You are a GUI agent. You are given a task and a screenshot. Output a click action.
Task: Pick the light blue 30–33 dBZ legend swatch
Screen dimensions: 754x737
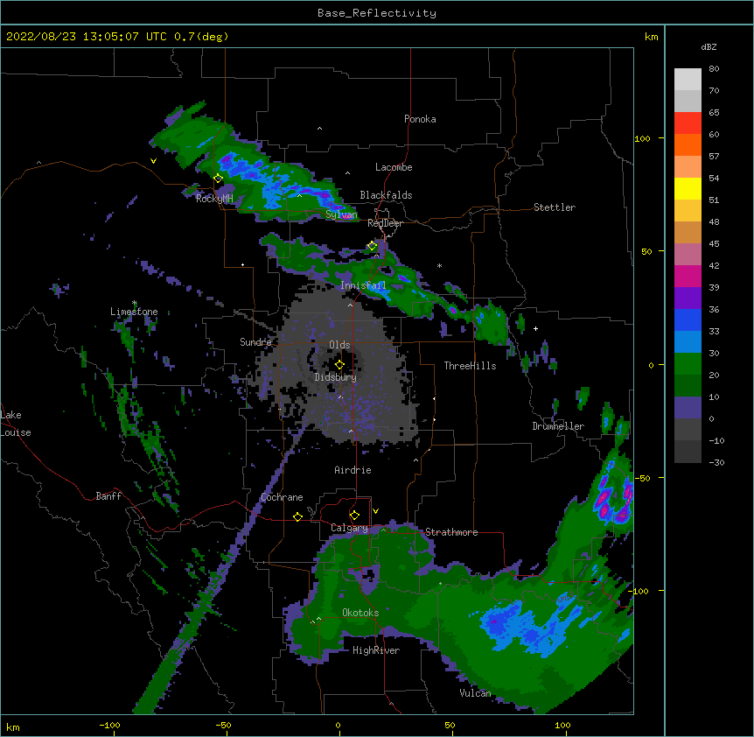click(688, 341)
